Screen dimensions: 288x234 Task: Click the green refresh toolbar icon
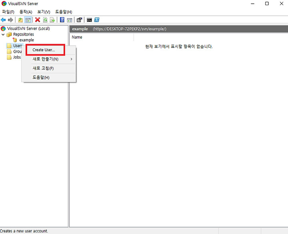tap(45, 20)
